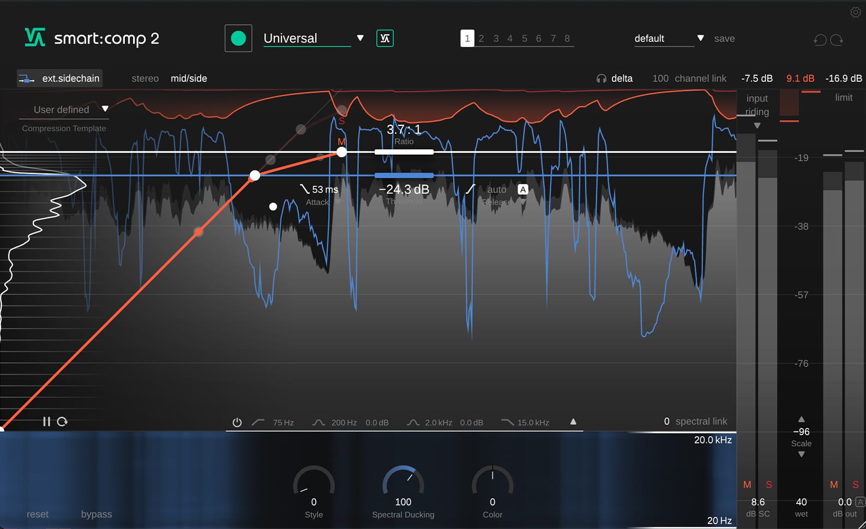Click the delta headphones icon

[602, 79]
